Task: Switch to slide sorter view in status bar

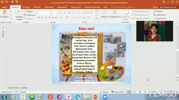Action: 135,92
